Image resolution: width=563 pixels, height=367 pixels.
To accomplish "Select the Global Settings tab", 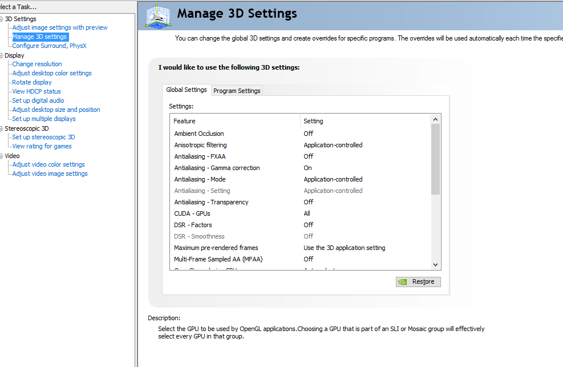I will tap(187, 90).
